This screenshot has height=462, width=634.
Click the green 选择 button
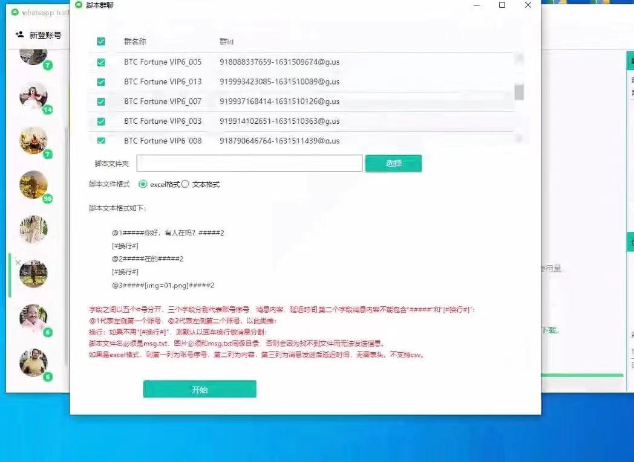click(393, 164)
